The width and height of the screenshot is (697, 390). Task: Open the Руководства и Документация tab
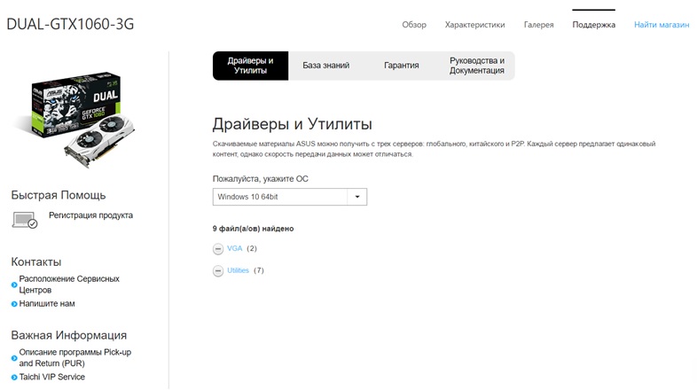(x=476, y=66)
